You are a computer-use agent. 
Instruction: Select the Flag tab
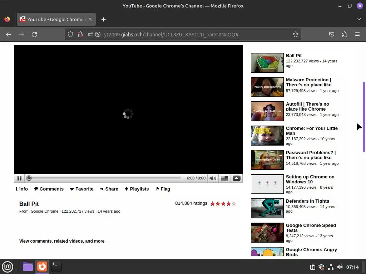click(x=163, y=189)
